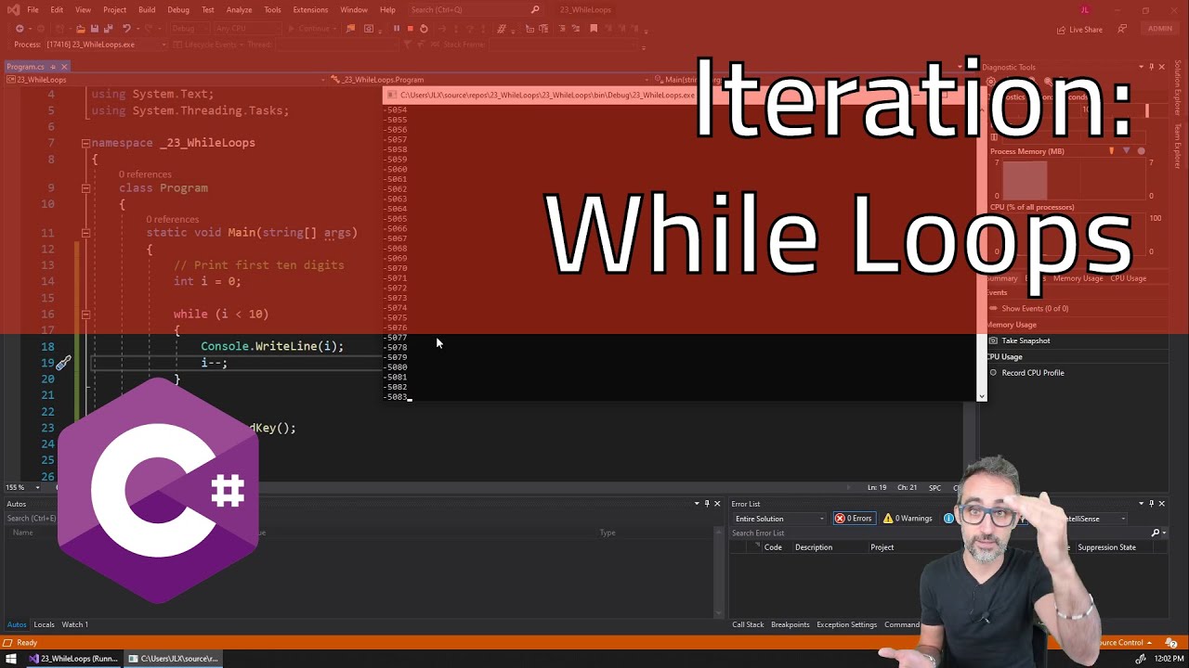Click the Continue debug button
Image resolution: width=1189 pixels, height=668 pixels.
pos(310,29)
